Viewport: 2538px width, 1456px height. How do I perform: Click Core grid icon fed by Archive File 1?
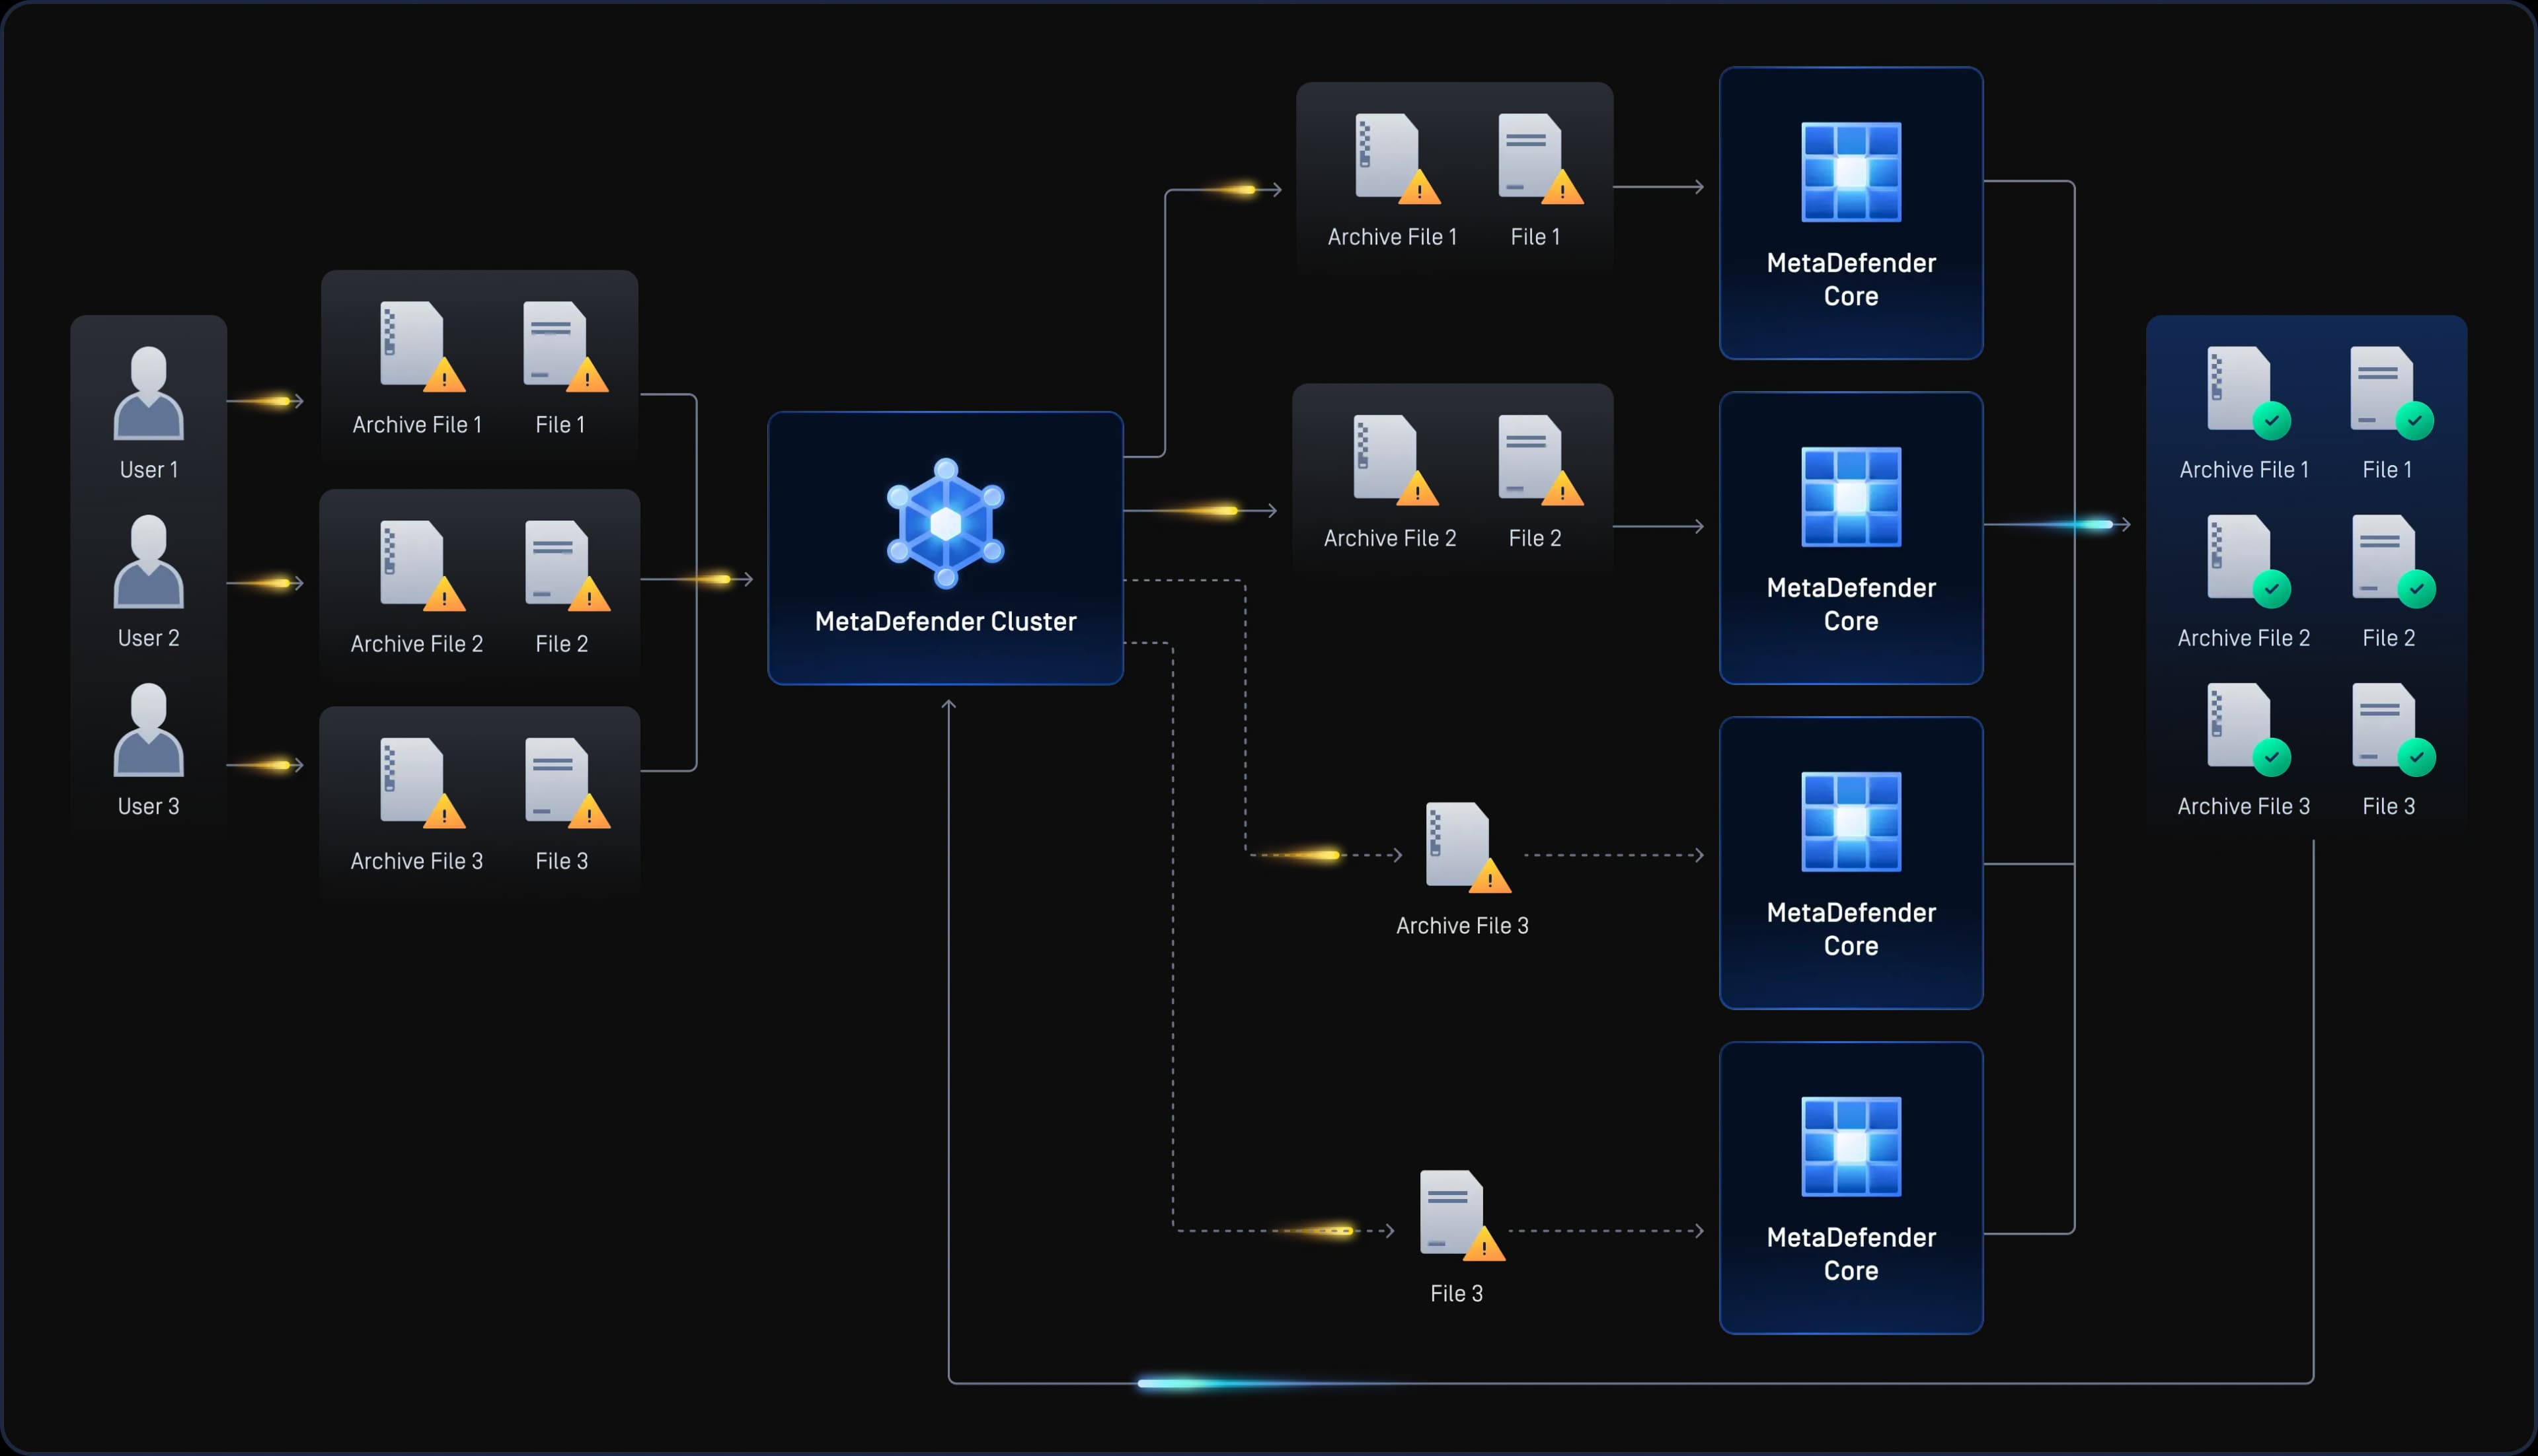point(1851,172)
